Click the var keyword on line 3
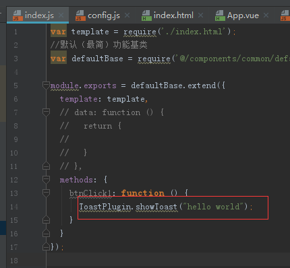Viewport: 290px width, 268px height. (x=58, y=59)
